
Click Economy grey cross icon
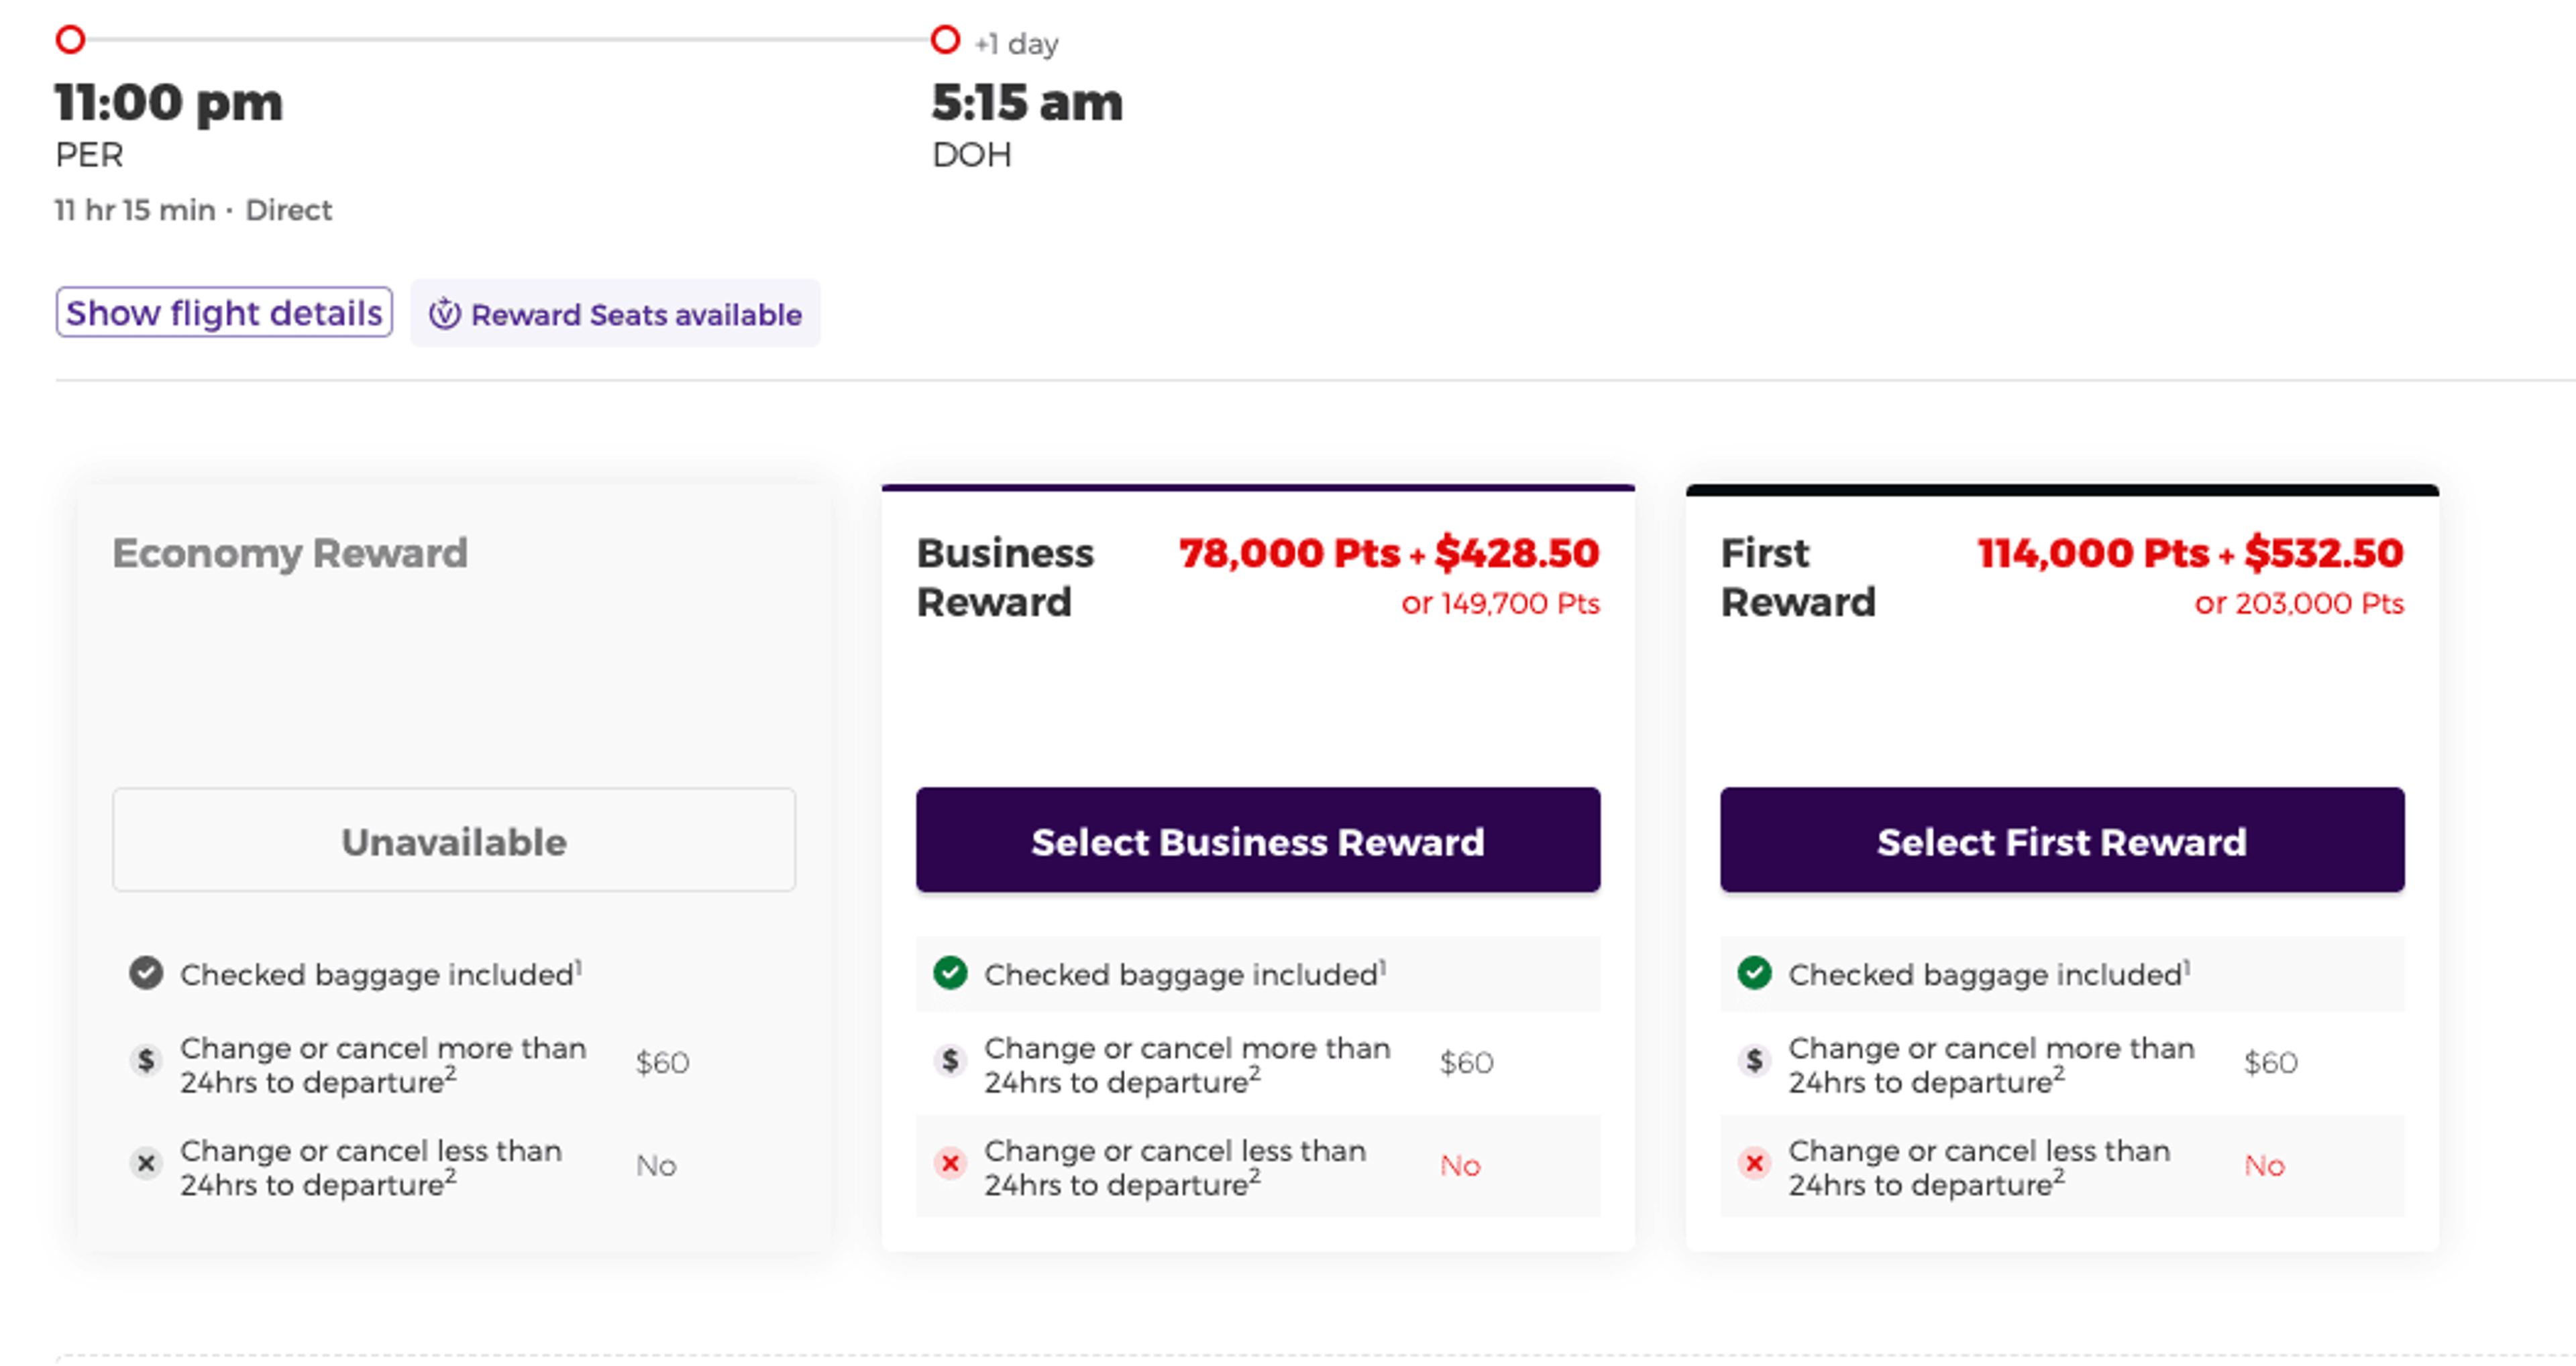coord(146,1163)
